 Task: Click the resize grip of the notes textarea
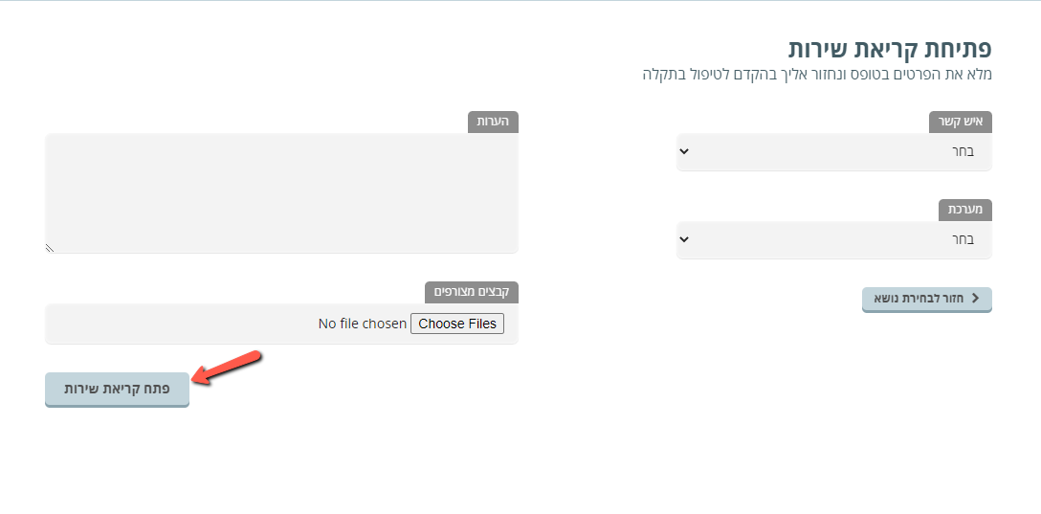pos(50,248)
